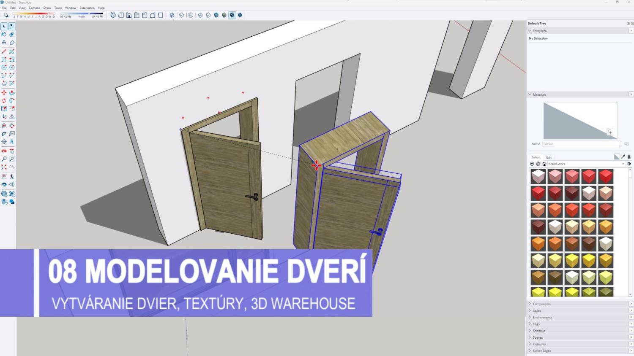This screenshot has width=634, height=356.
Task: Expand the Tags panel
Action: tap(536, 324)
